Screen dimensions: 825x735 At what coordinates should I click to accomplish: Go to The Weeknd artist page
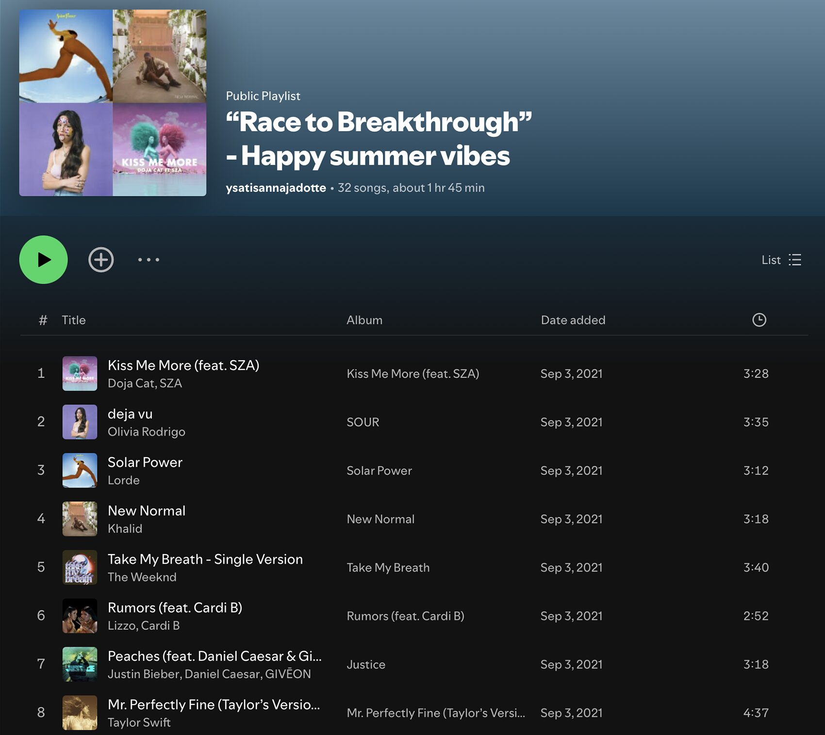tap(142, 577)
